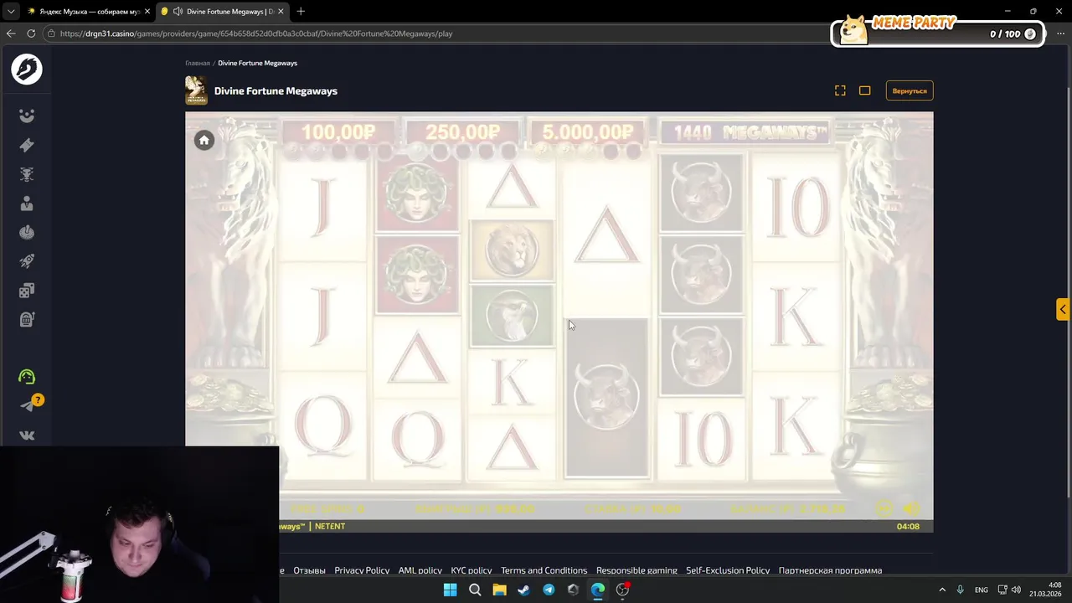Open Self-Exclusion Policy link

tap(728, 570)
